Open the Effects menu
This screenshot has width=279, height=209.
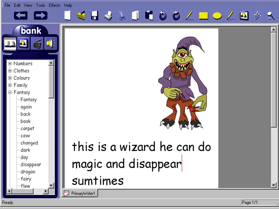click(55, 5)
